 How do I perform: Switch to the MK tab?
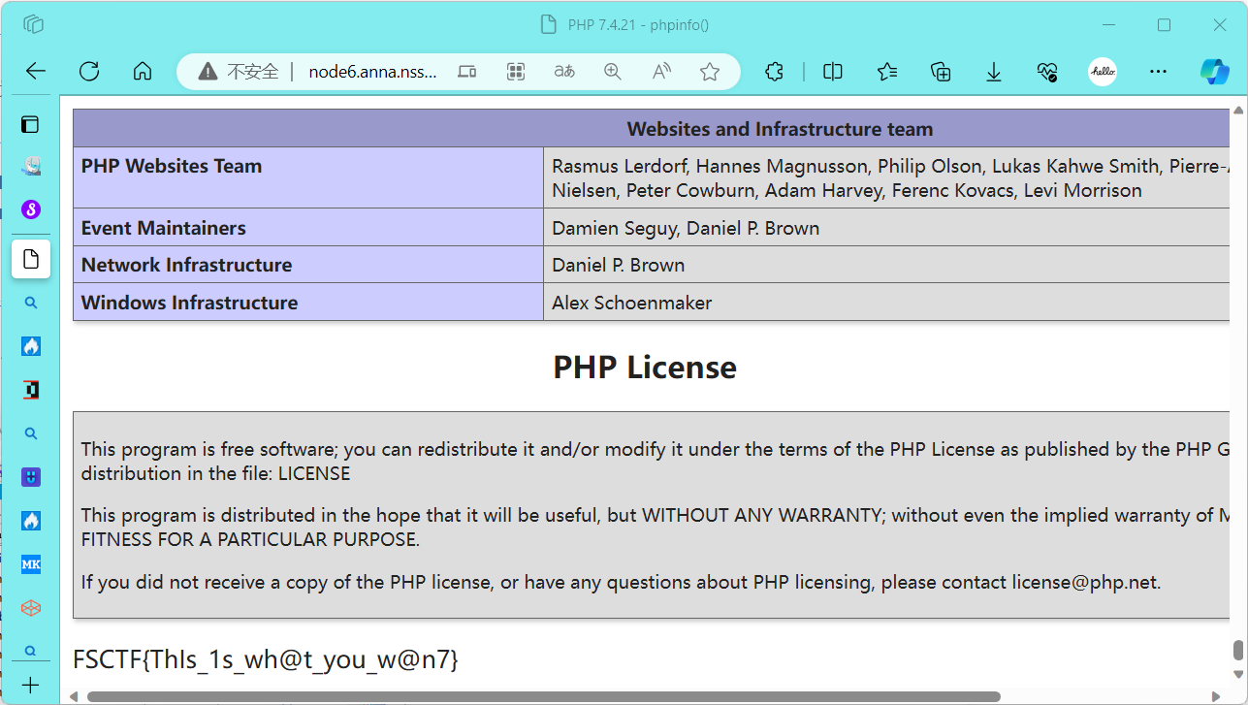[x=31, y=564]
